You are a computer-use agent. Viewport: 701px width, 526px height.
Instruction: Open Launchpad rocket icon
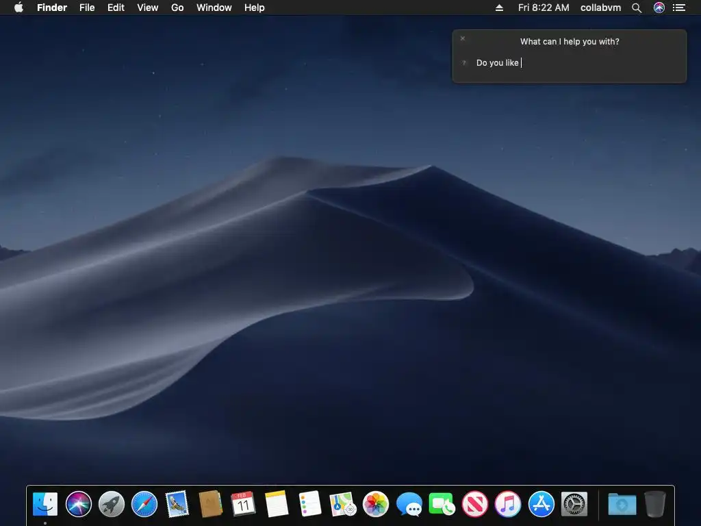click(112, 504)
